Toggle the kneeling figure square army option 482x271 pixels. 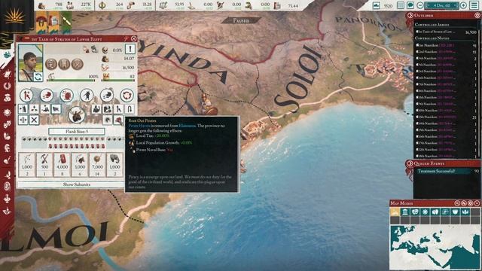point(45,108)
